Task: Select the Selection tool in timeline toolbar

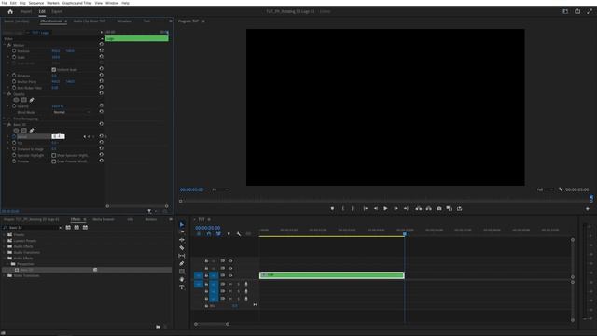Action: point(182,224)
